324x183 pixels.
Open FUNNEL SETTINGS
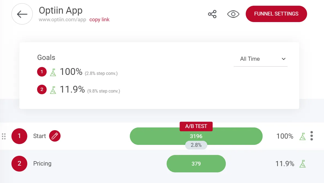click(276, 14)
